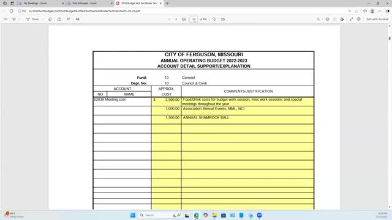392x220 pixels.
Task: Open Zoom app from taskbar
Action: (260, 215)
